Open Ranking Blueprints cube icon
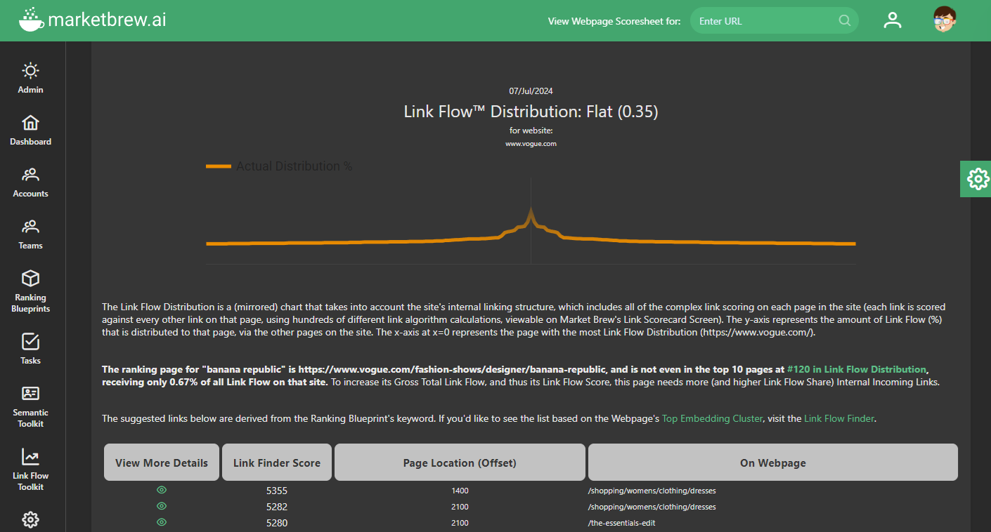Image resolution: width=991 pixels, height=532 pixels. pos(30,279)
